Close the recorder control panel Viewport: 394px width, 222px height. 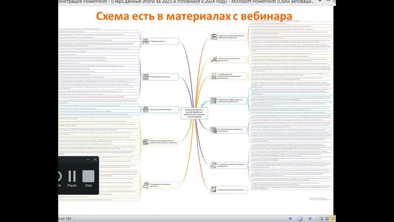(x=95, y=159)
